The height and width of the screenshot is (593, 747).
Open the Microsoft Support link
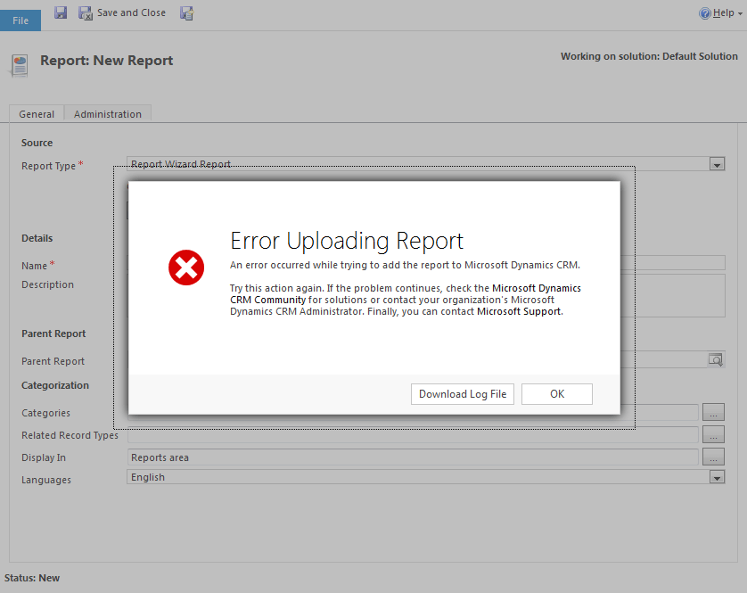click(519, 312)
